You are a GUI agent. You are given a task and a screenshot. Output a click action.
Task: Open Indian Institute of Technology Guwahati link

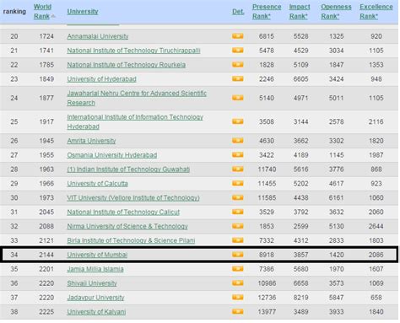tap(128, 170)
